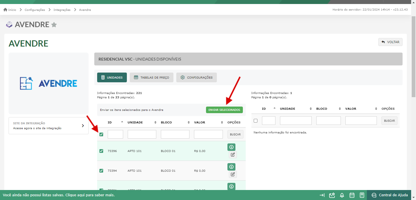Focus Unidade filter field in right table

[296, 121]
